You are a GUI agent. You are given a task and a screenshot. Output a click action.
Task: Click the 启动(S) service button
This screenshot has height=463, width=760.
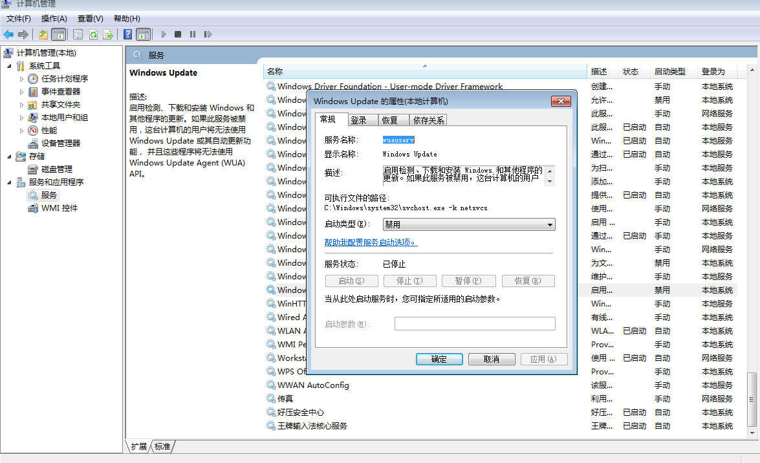coord(351,281)
